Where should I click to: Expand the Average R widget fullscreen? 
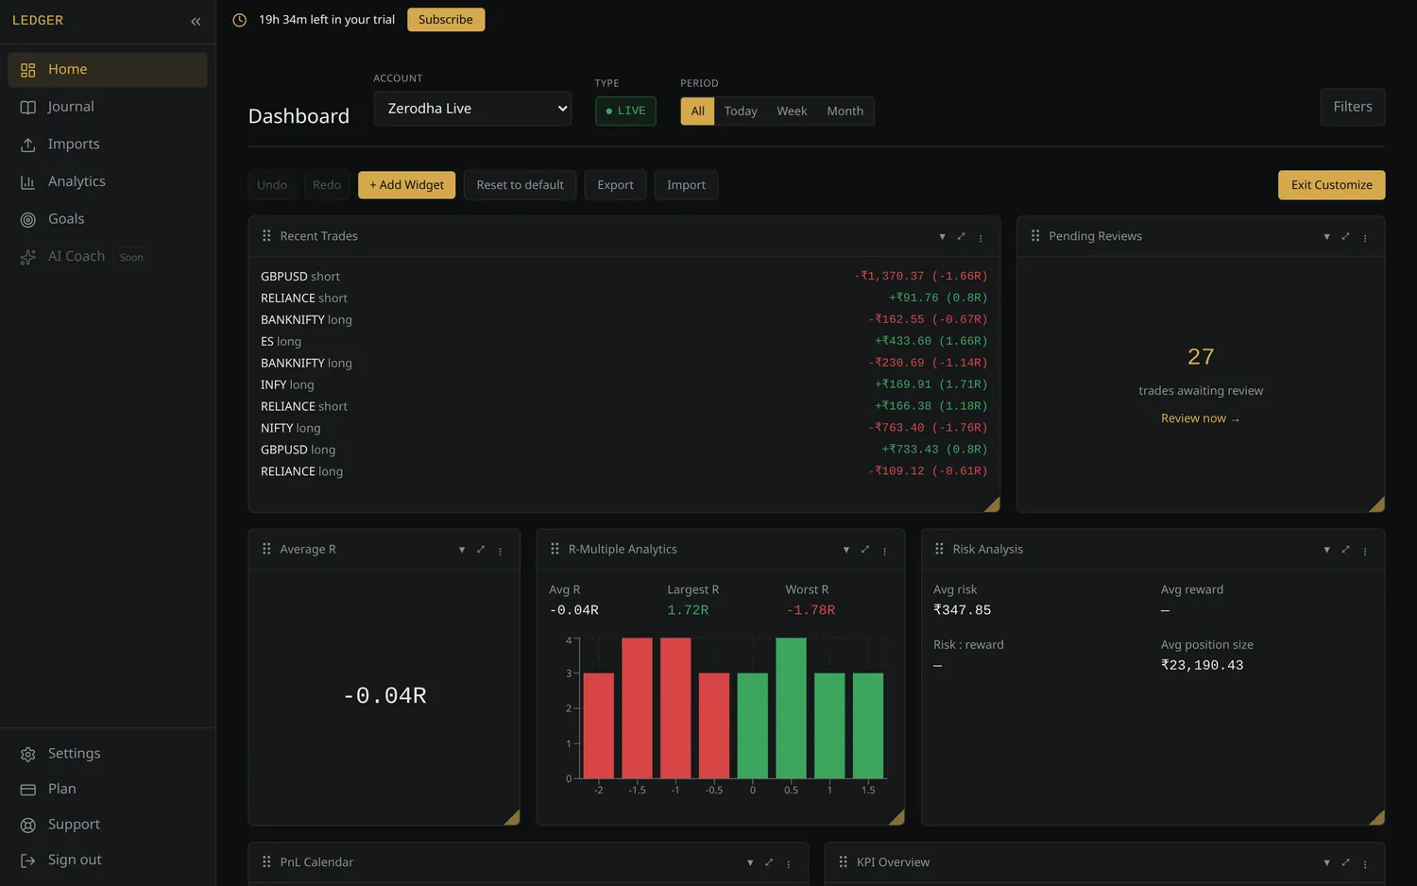click(x=481, y=549)
